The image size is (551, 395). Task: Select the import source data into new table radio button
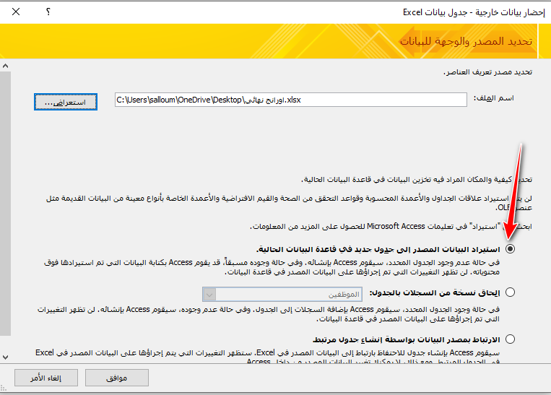tap(511, 249)
